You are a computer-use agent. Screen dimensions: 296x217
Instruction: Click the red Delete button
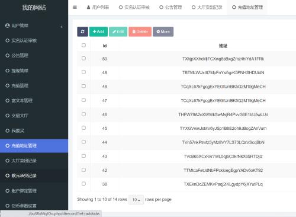click(140, 31)
